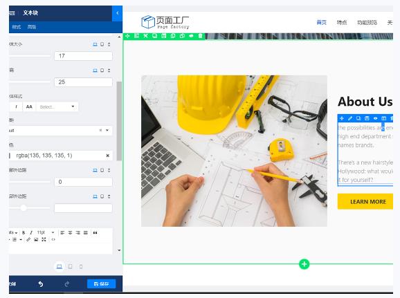The width and height of the screenshot is (400, 298).
Task: Expand the 11pt font size dropdown
Action: pyautogui.click(x=46, y=232)
